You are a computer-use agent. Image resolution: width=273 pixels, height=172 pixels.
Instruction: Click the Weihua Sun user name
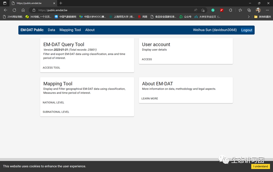click(215, 30)
